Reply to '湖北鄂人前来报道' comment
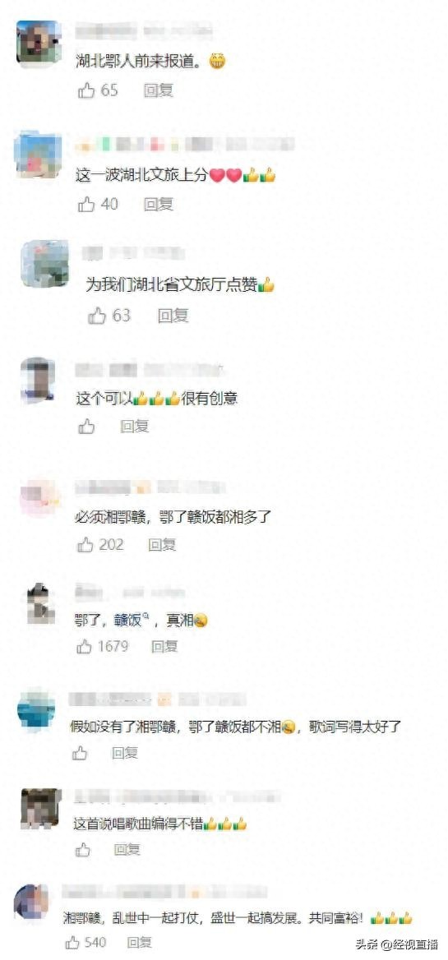This screenshot has width=448, height=960. coord(159,91)
